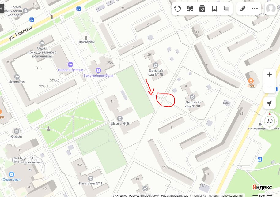Zoom in with the plus button
The width and height of the screenshot is (280, 197).
270,75
